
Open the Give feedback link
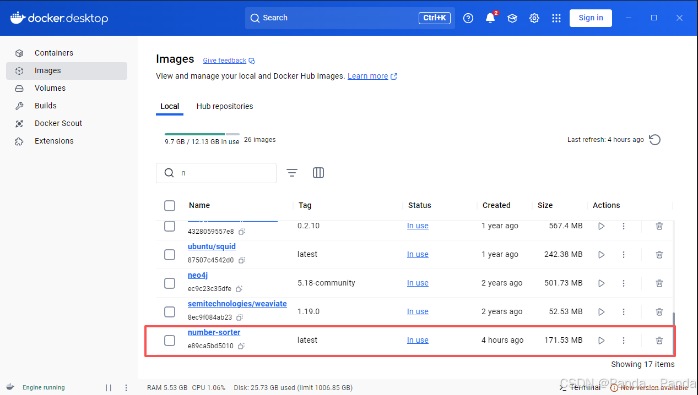coord(229,61)
